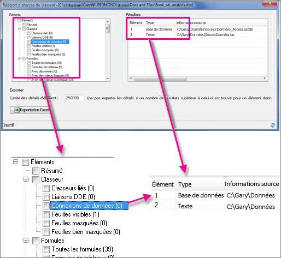Click the Type header in the enlarged results table
The height and width of the screenshot is (258, 281).
[185, 184]
